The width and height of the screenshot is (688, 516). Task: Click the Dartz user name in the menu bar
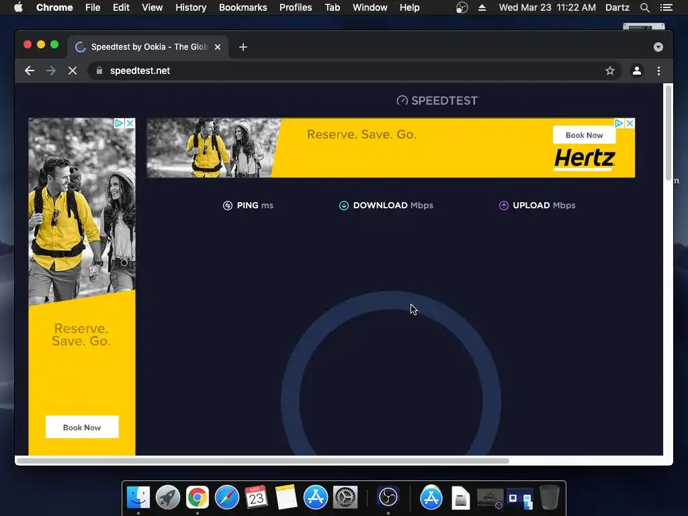click(x=617, y=7)
